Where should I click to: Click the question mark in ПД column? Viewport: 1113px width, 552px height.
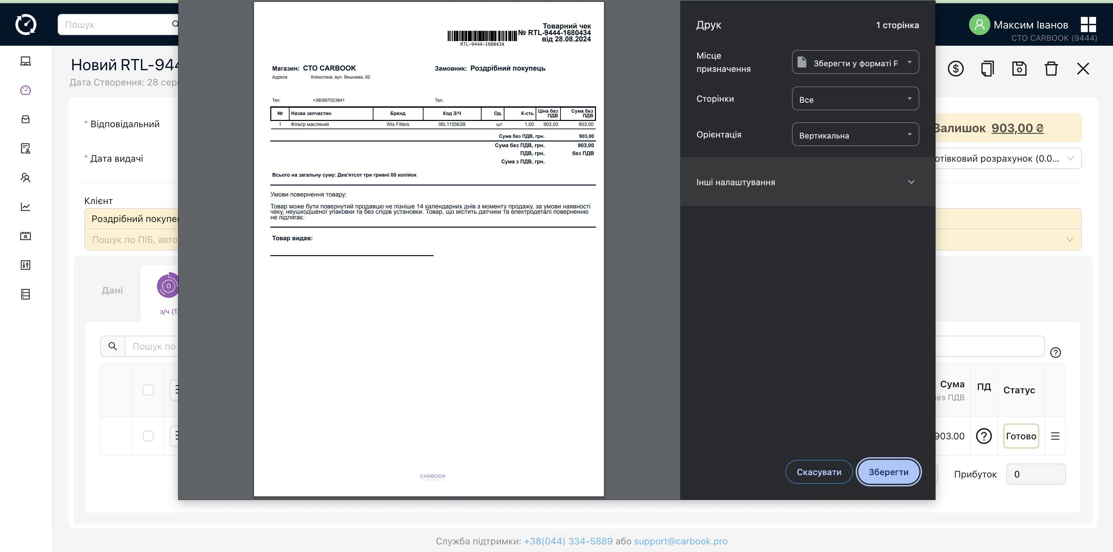pyautogui.click(x=984, y=436)
